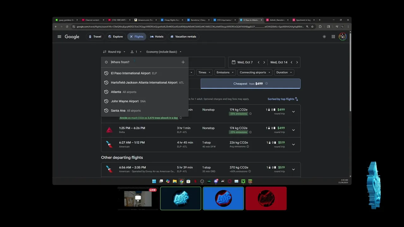Switch to the Explore tab
The width and height of the screenshot is (404, 227).
(x=116, y=37)
